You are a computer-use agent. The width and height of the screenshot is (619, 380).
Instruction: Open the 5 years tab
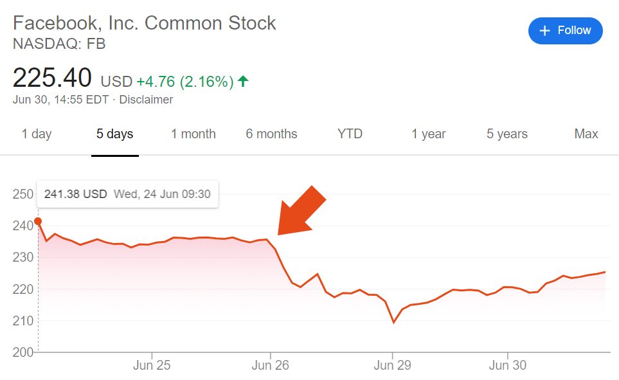[507, 134]
